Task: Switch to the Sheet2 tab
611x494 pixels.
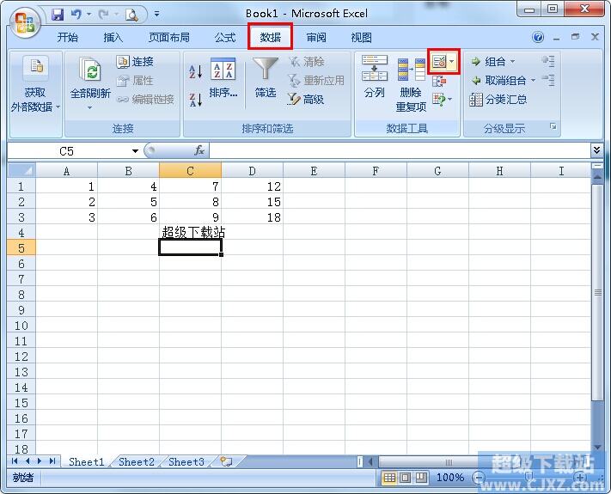Action: (137, 462)
